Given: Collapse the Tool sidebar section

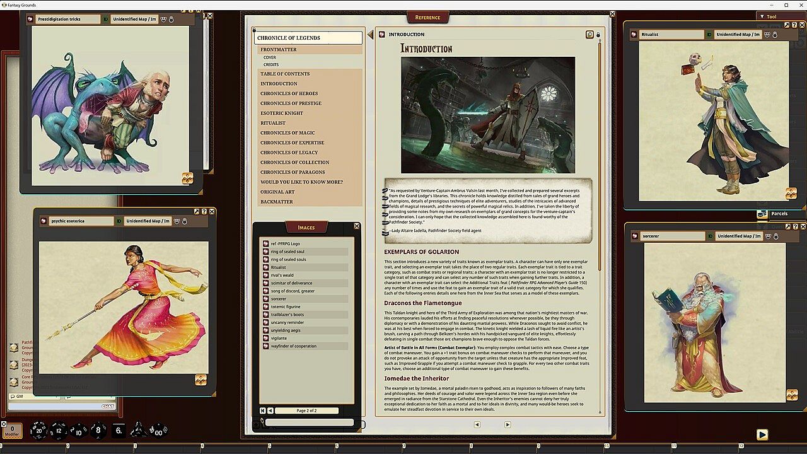Looking at the screenshot, I should 762,16.
